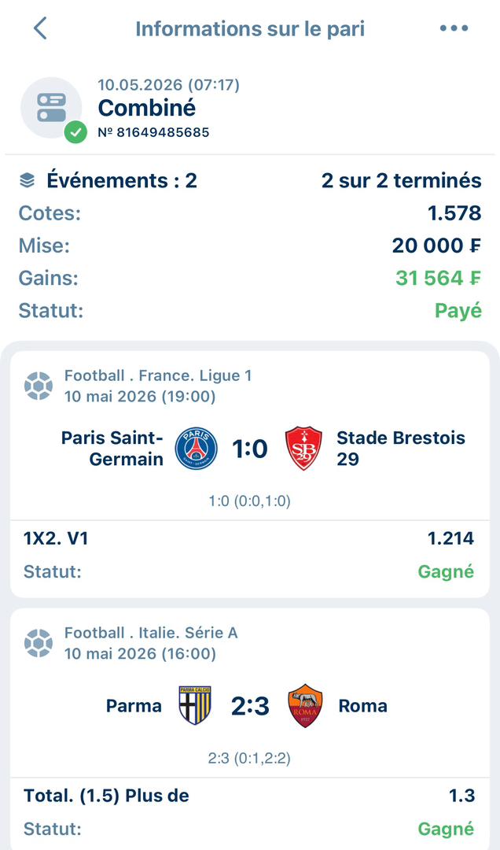
Task: Tap the green checkmark status badge
Action: (75, 131)
